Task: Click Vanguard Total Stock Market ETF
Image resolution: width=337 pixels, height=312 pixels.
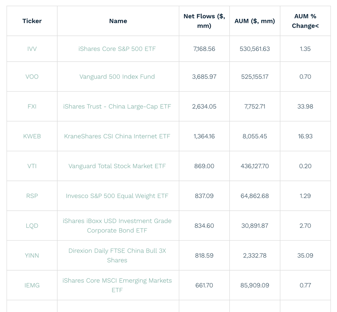Action: (117, 166)
